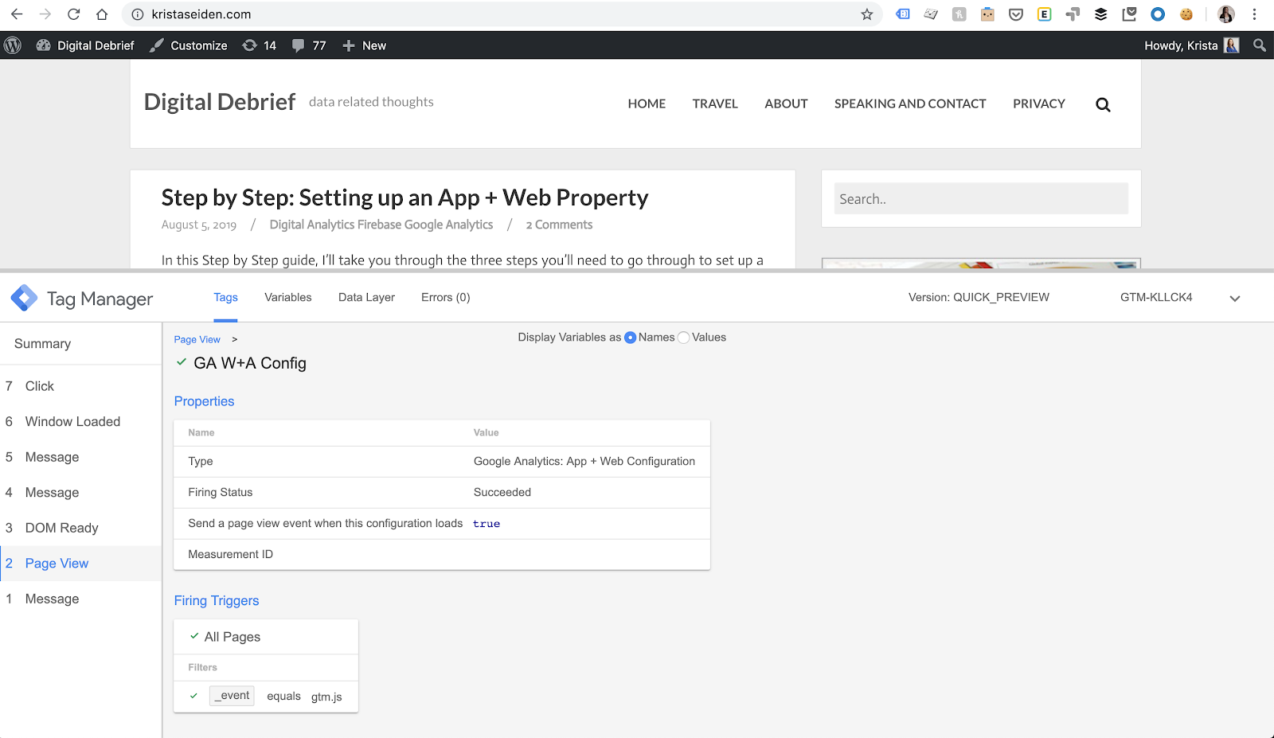Click the browser address bar URL
Screen dimensions: 1274x738
(x=201, y=14)
